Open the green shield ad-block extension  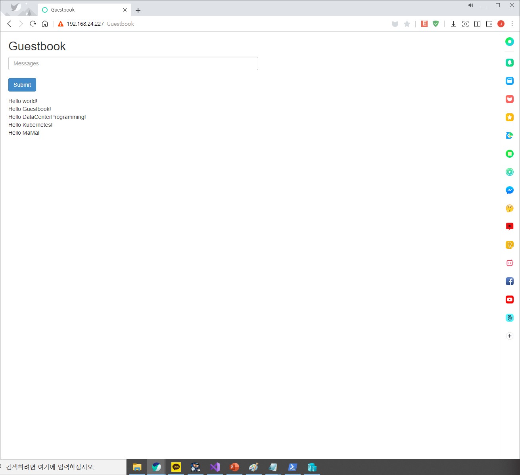436,24
